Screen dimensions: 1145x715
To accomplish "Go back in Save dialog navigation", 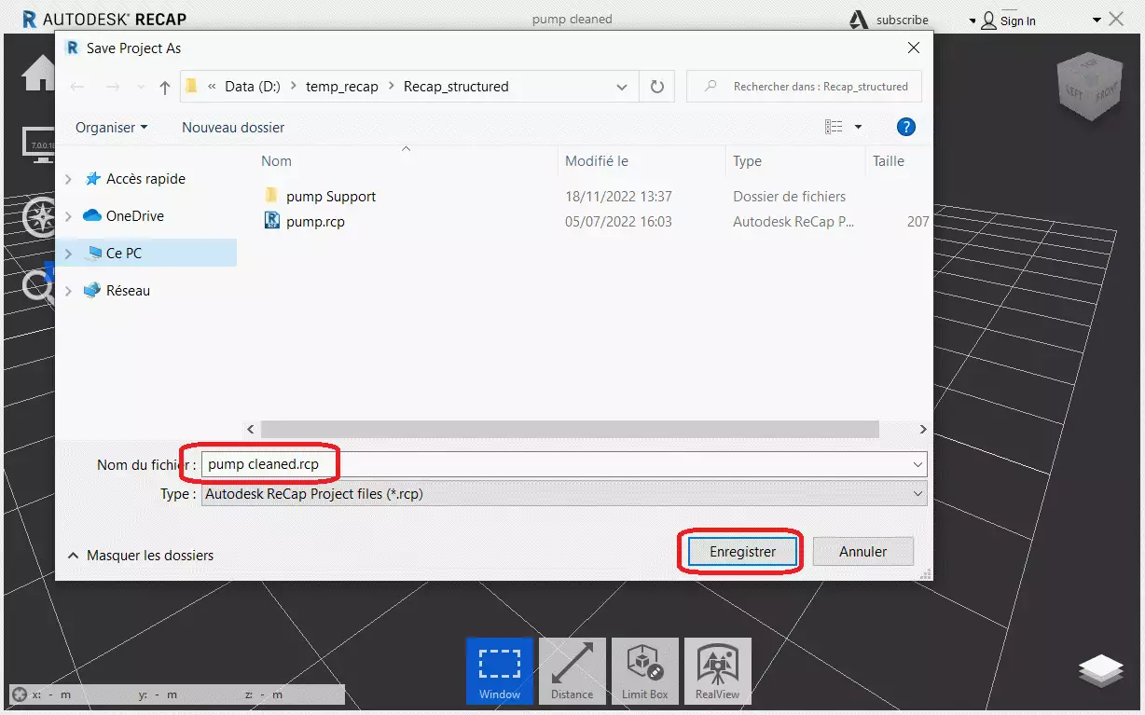I will tap(77, 87).
